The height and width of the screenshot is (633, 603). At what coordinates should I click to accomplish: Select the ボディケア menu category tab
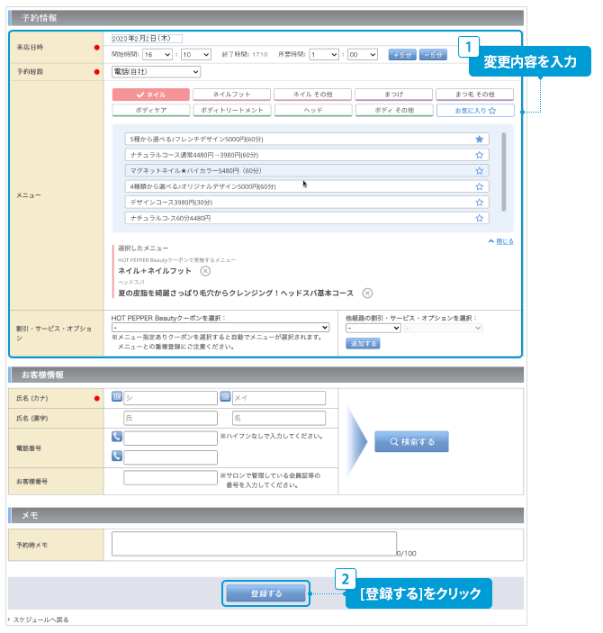pos(150,110)
